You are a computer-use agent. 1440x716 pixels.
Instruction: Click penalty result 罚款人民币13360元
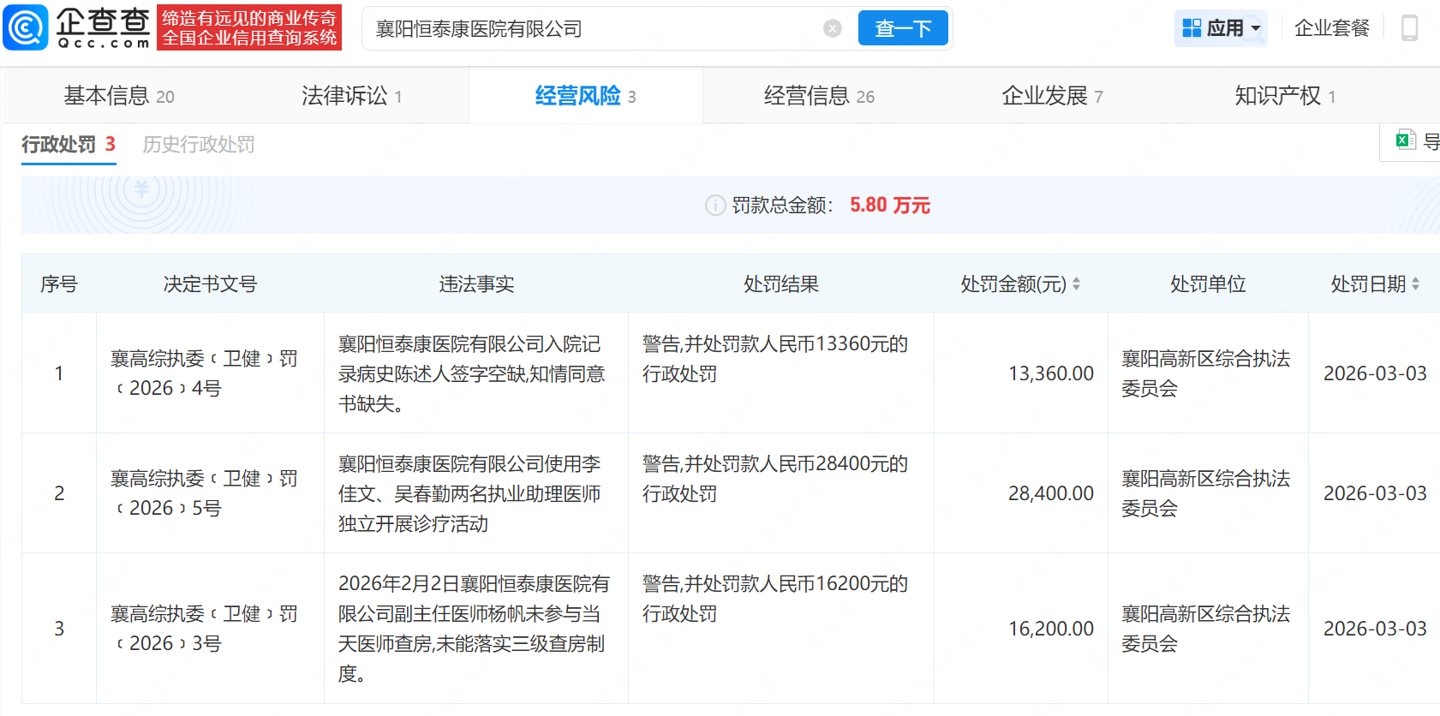pos(775,359)
